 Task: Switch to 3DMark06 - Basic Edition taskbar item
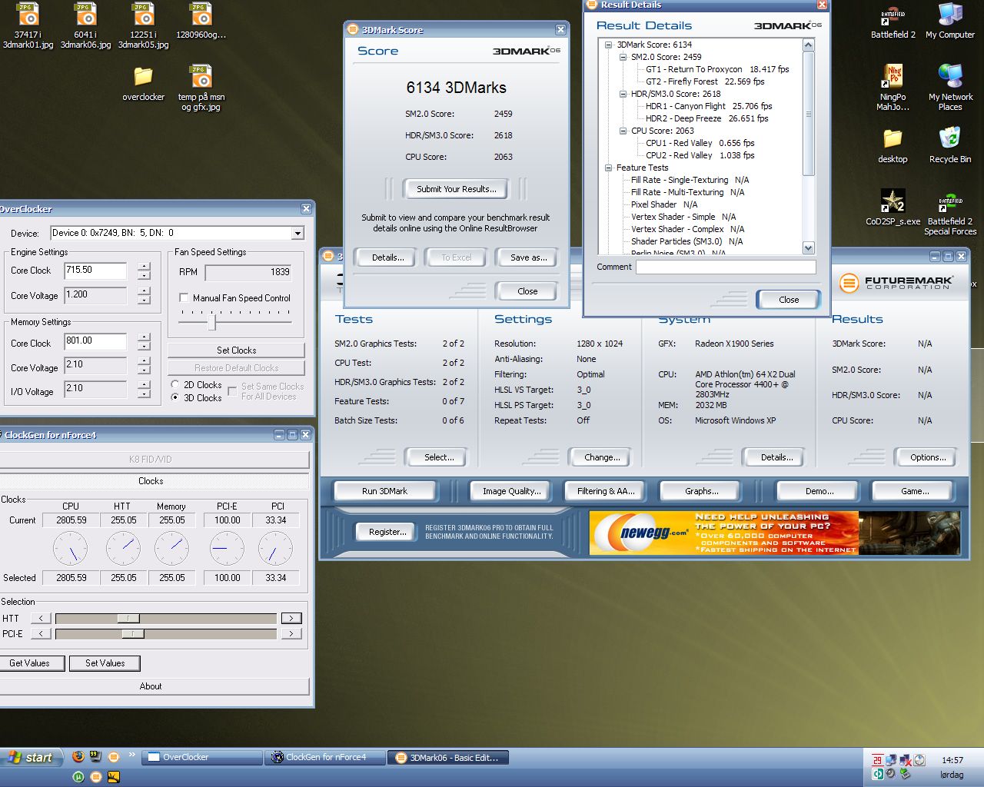(x=449, y=757)
